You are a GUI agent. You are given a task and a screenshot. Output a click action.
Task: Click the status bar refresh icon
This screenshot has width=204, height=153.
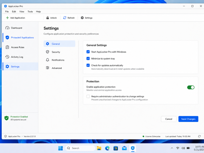[x=199, y=136]
